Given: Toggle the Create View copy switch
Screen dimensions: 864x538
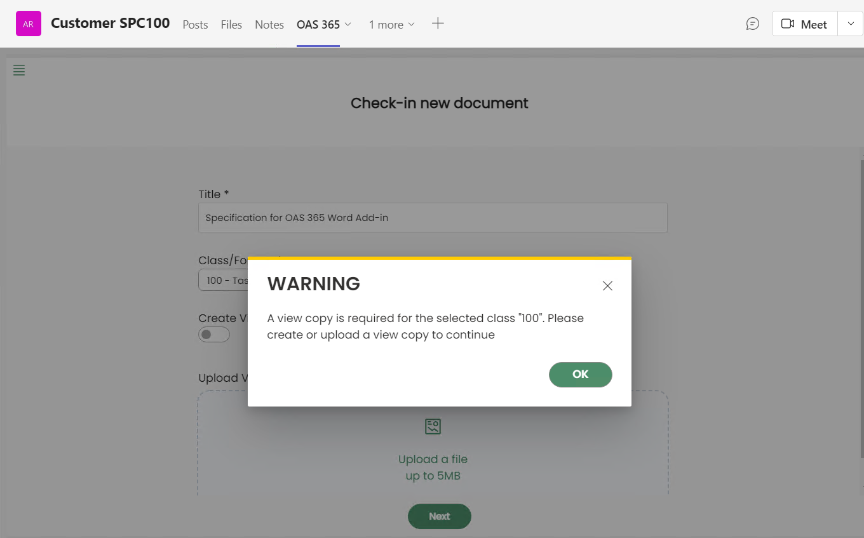Looking at the screenshot, I should pos(214,335).
